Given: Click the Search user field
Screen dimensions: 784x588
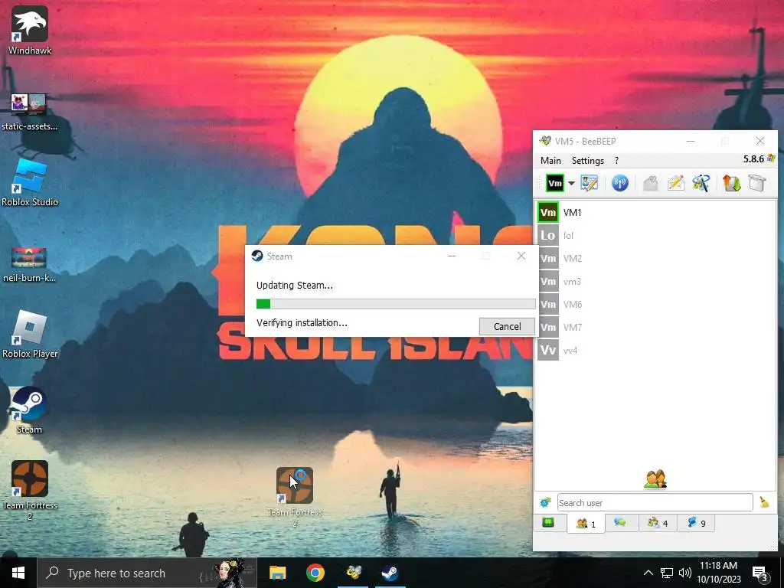Looking at the screenshot, I should (x=655, y=502).
